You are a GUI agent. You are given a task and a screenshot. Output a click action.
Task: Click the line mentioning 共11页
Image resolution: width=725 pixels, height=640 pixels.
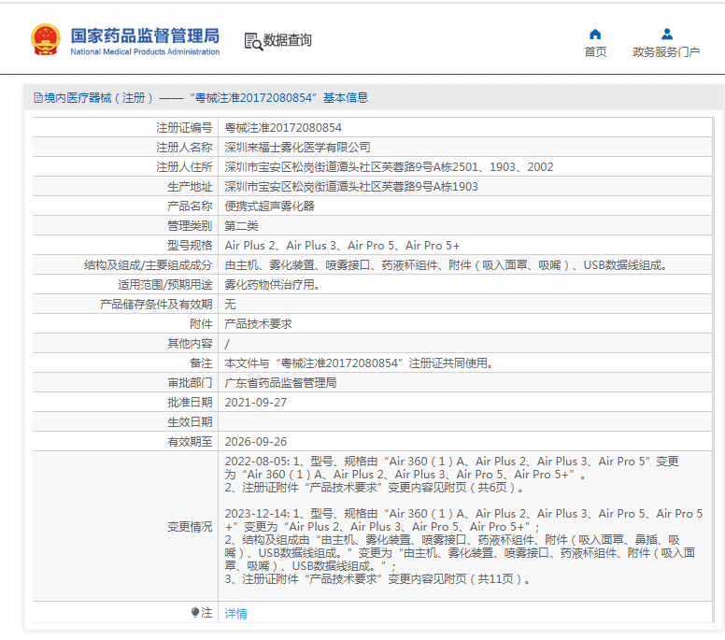(x=377, y=579)
